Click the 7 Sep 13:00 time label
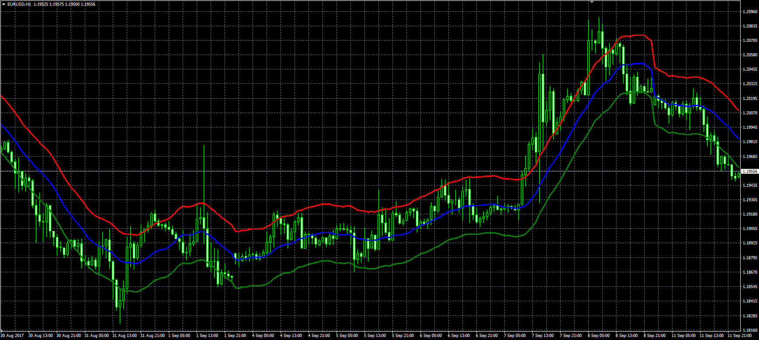This screenshot has width=759, height=340. tap(543, 336)
